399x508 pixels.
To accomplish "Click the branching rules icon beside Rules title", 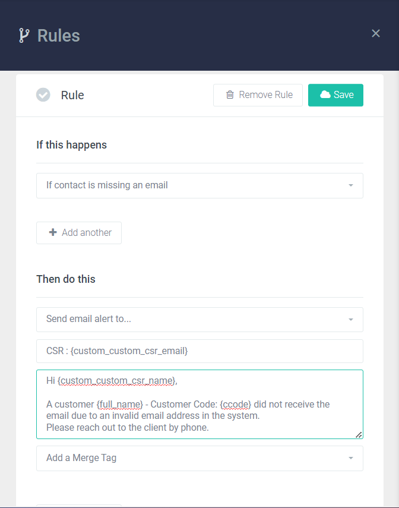I will point(24,36).
